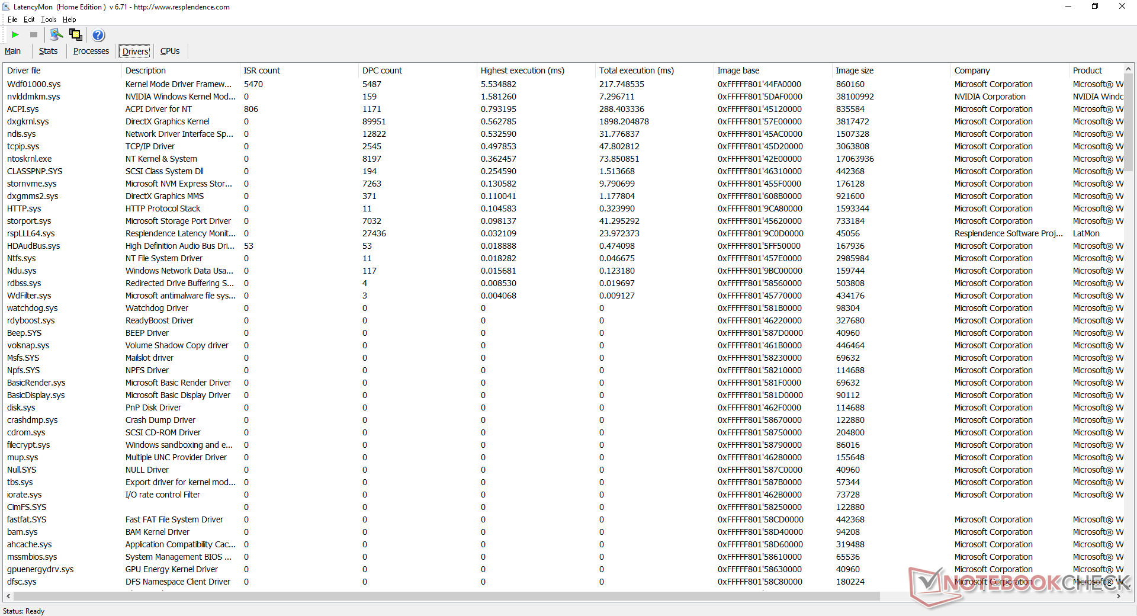Click the overlapping yellow squares toolbar icon
Screen dimensions: 1137x616
(76, 35)
